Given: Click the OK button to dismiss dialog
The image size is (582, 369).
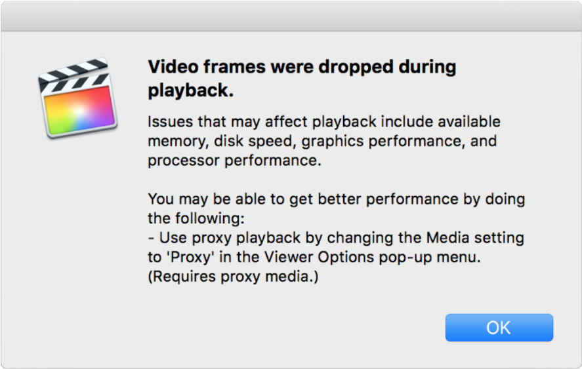Looking at the screenshot, I should tap(499, 328).
